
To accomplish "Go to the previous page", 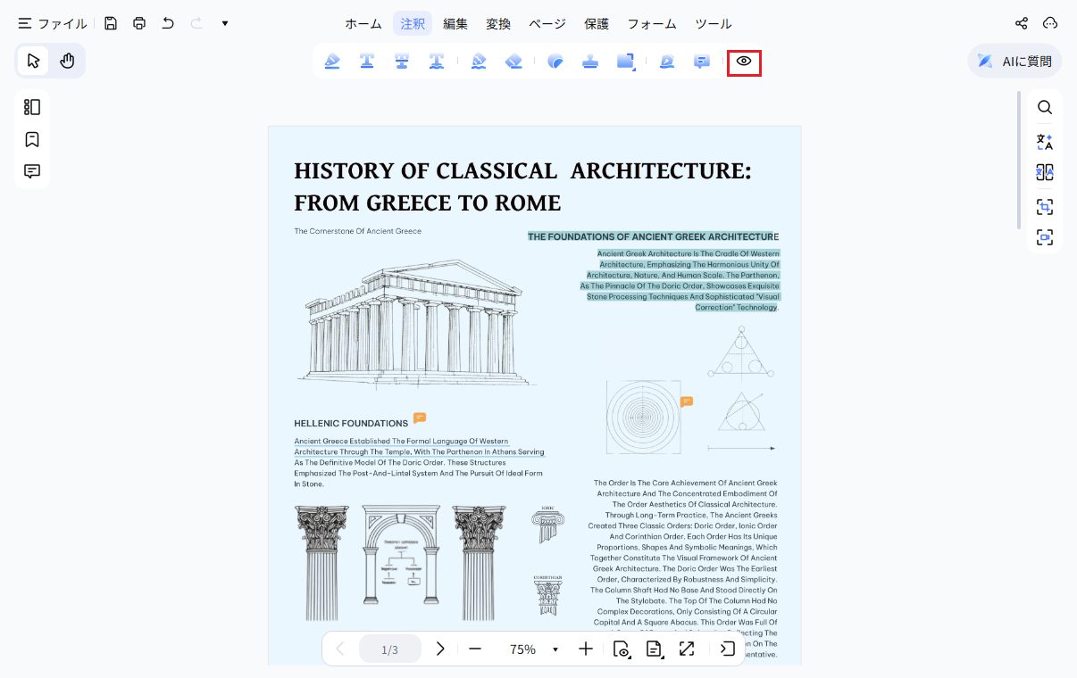I will pos(340,649).
